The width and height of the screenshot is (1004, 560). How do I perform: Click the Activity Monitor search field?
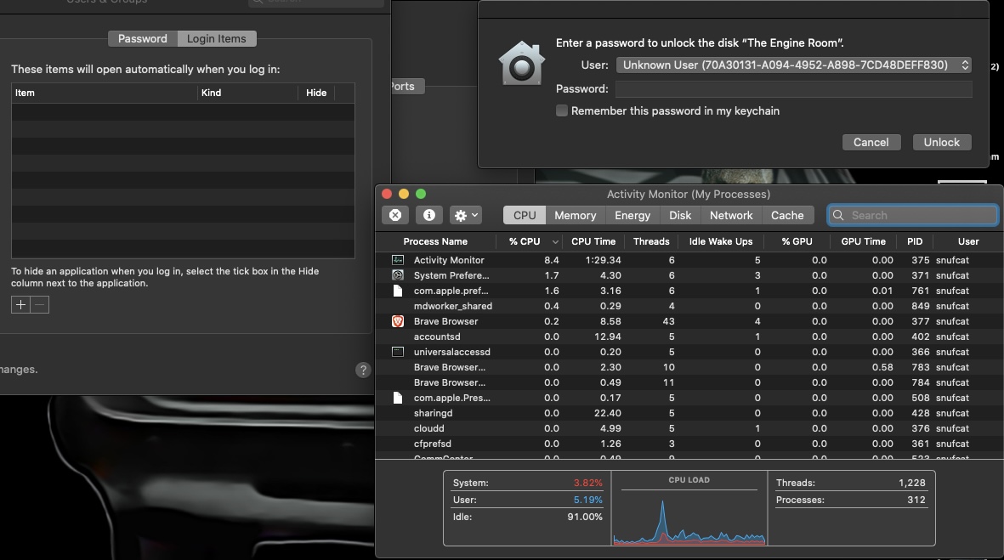pyautogui.click(x=912, y=215)
